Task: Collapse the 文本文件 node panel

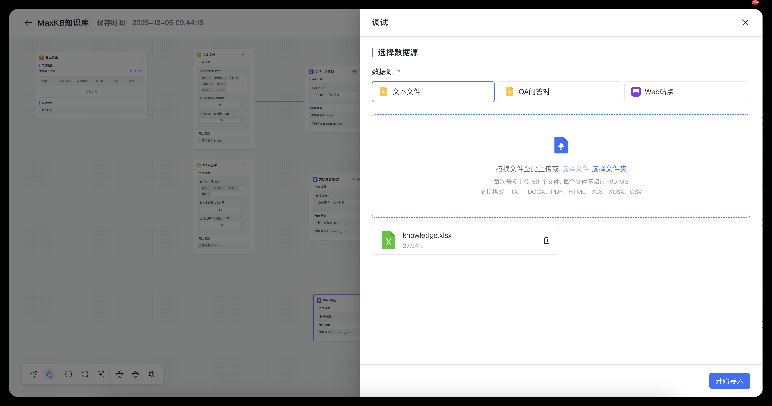Action: pos(243,55)
